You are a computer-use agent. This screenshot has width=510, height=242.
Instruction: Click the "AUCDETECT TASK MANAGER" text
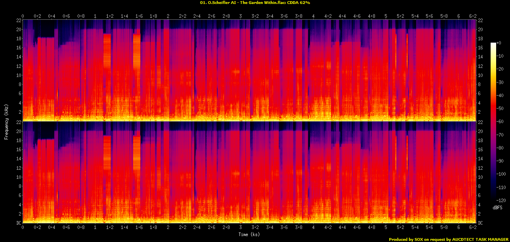point(479,239)
